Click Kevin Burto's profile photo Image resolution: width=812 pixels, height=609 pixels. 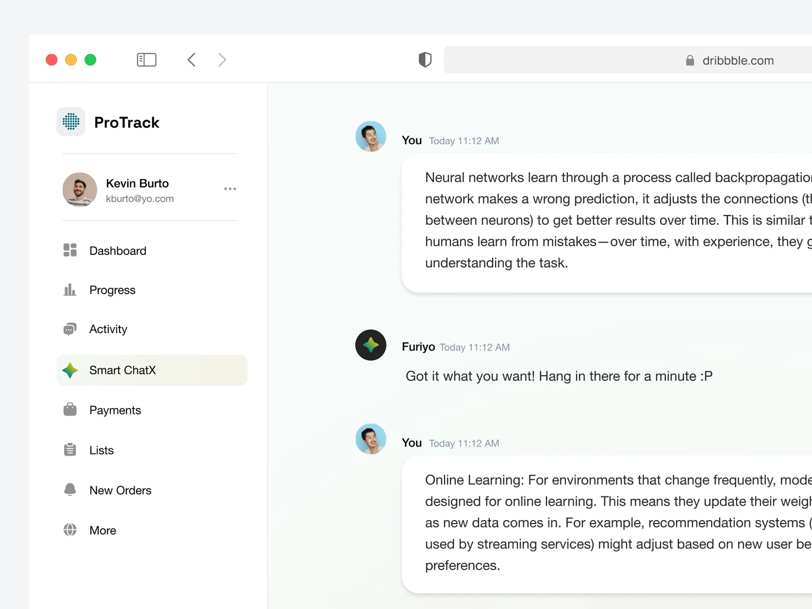pyautogui.click(x=80, y=190)
